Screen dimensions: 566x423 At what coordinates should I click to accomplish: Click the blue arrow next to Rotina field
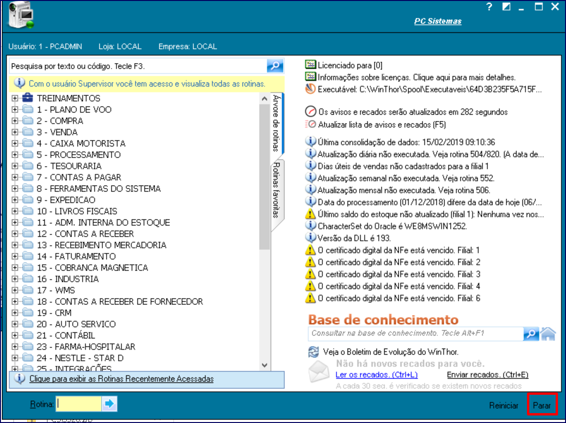[x=110, y=404]
